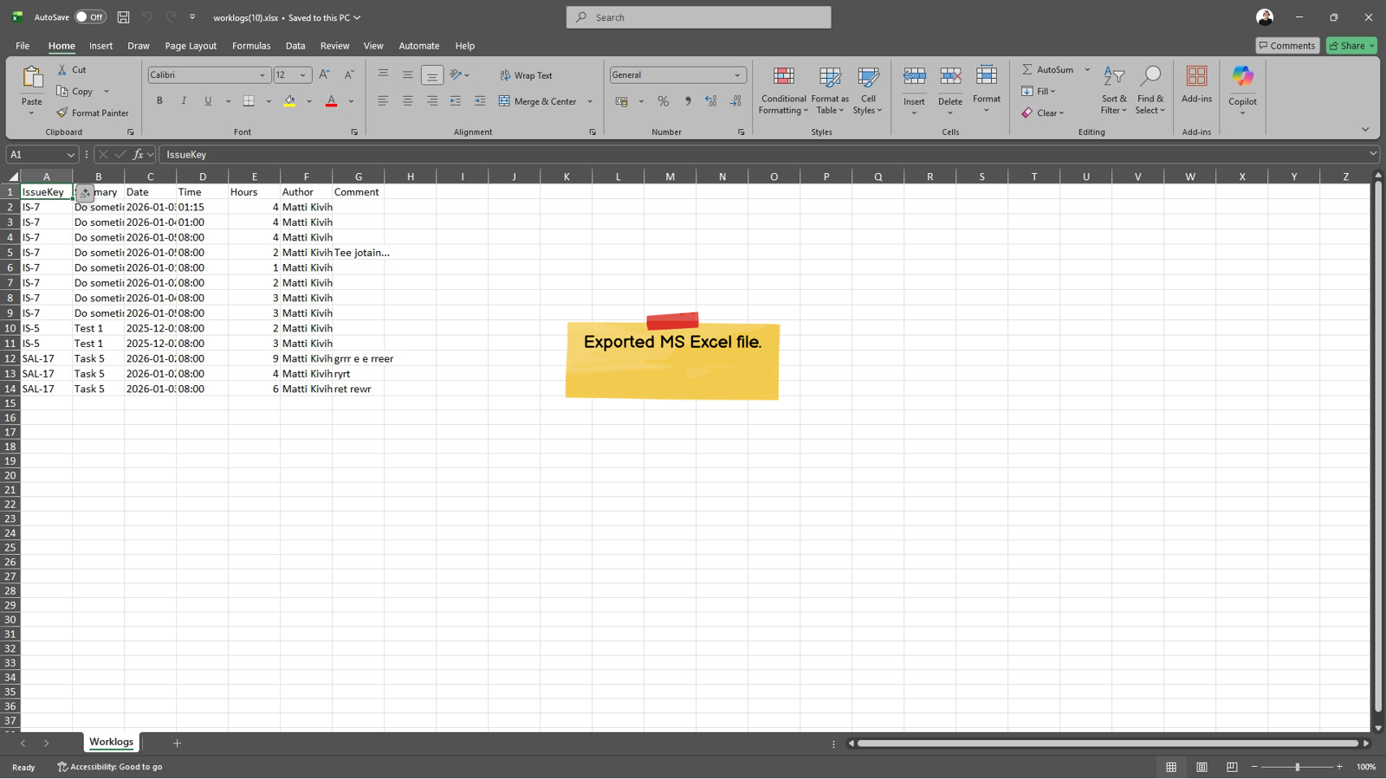The height and width of the screenshot is (779, 1386).
Task: Select the Italic formatting icon
Action: click(x=183, y=100)
